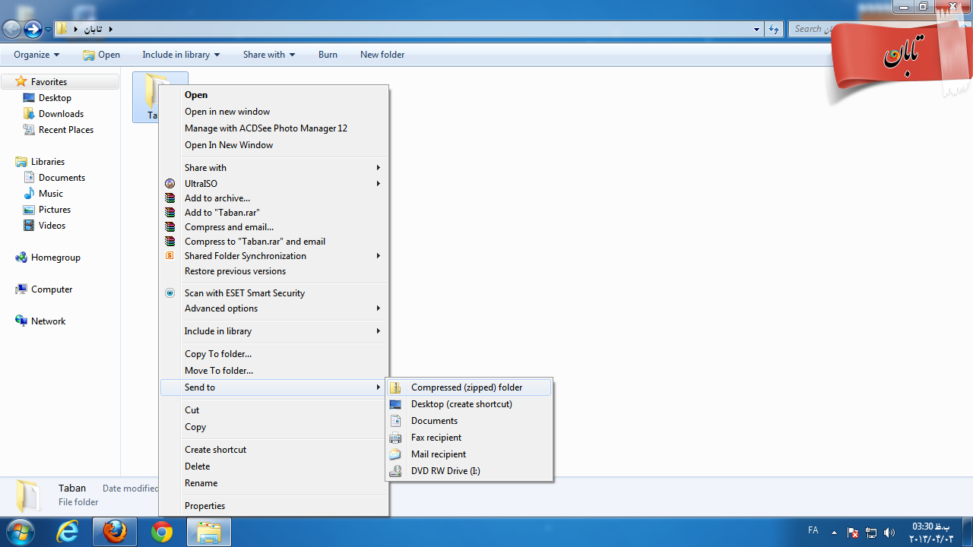
Task: Select the Compressed (zipped) folder icon
Action: click(x=395, y=387)
